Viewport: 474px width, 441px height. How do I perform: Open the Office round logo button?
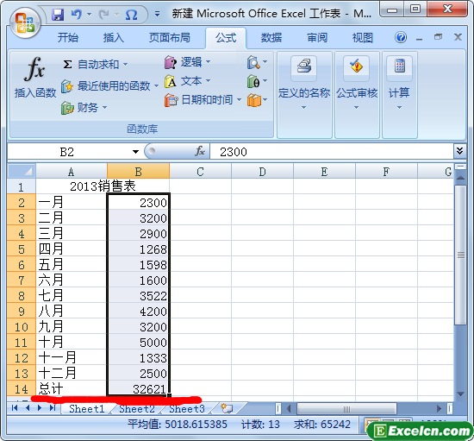25,23
